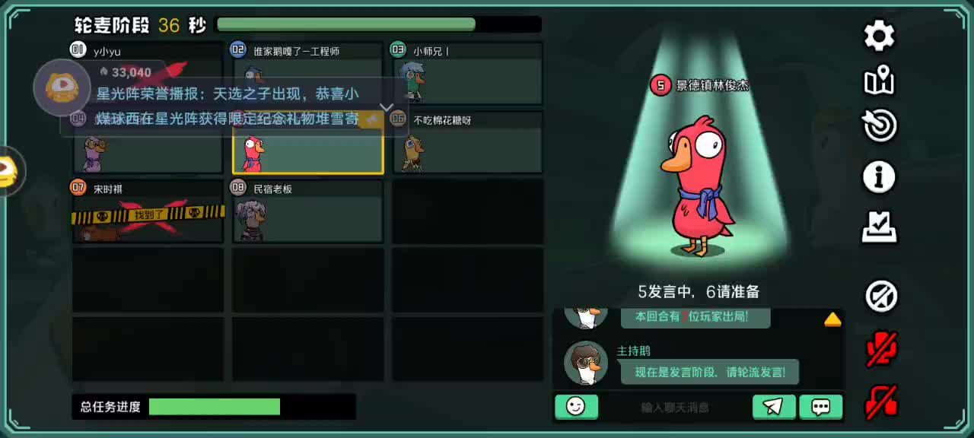Open the map icon
Image resolution: width=974 pixels, height=438 pixels.
(x=880, y=81)
